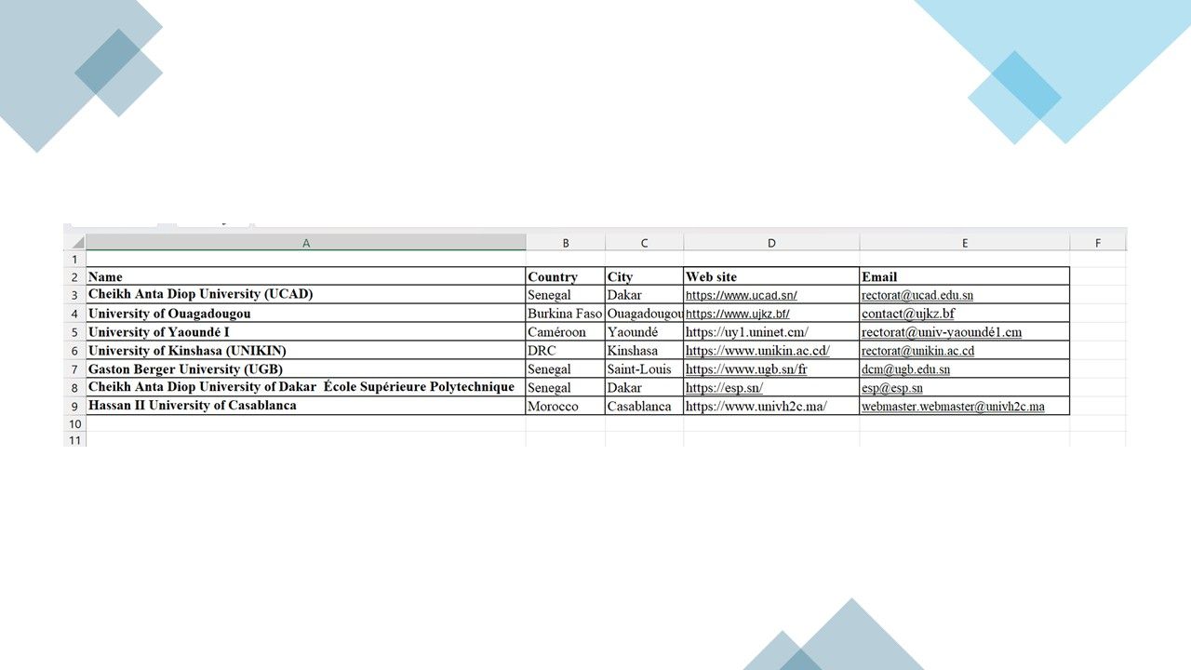Select row 8 header
This screenshot has height=670, width=1191.
click(x=74, y=387)
